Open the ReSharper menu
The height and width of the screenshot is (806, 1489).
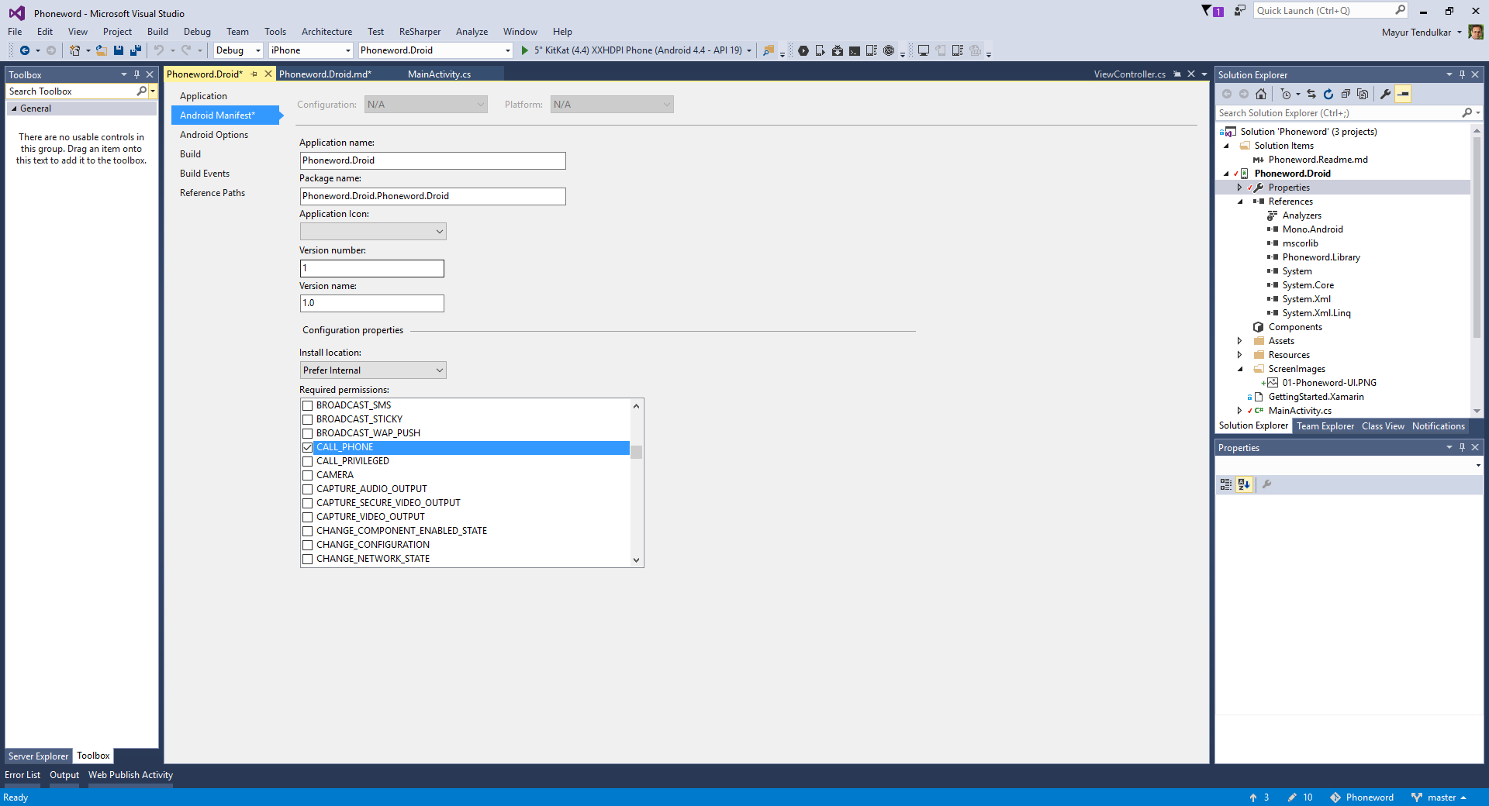420,32
